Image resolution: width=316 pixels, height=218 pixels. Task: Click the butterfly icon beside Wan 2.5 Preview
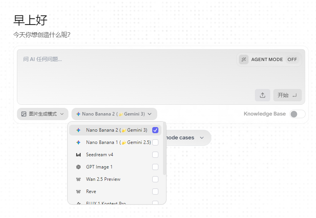78,179
